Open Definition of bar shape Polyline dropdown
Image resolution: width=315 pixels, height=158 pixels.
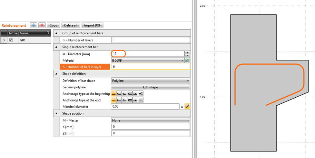coord(151,81)
